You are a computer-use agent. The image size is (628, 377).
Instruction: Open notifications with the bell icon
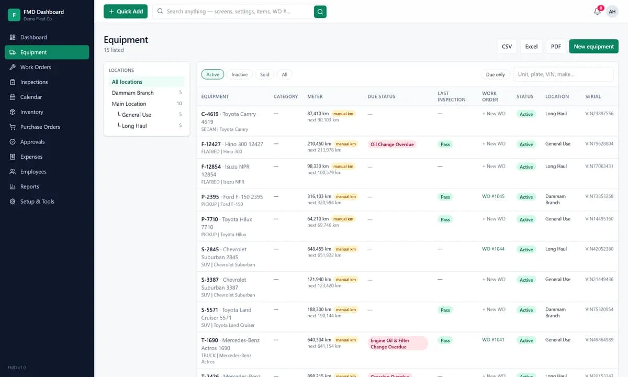point(597,12)
